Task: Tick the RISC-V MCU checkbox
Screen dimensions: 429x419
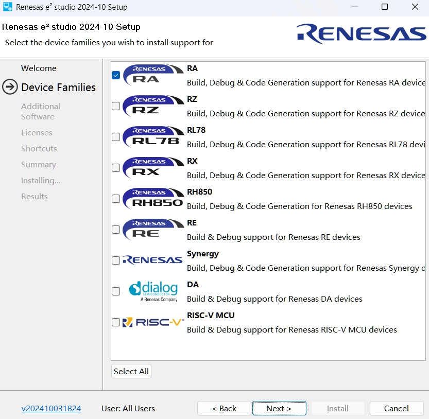Action: pyautogui.click(x=116, y=322)
